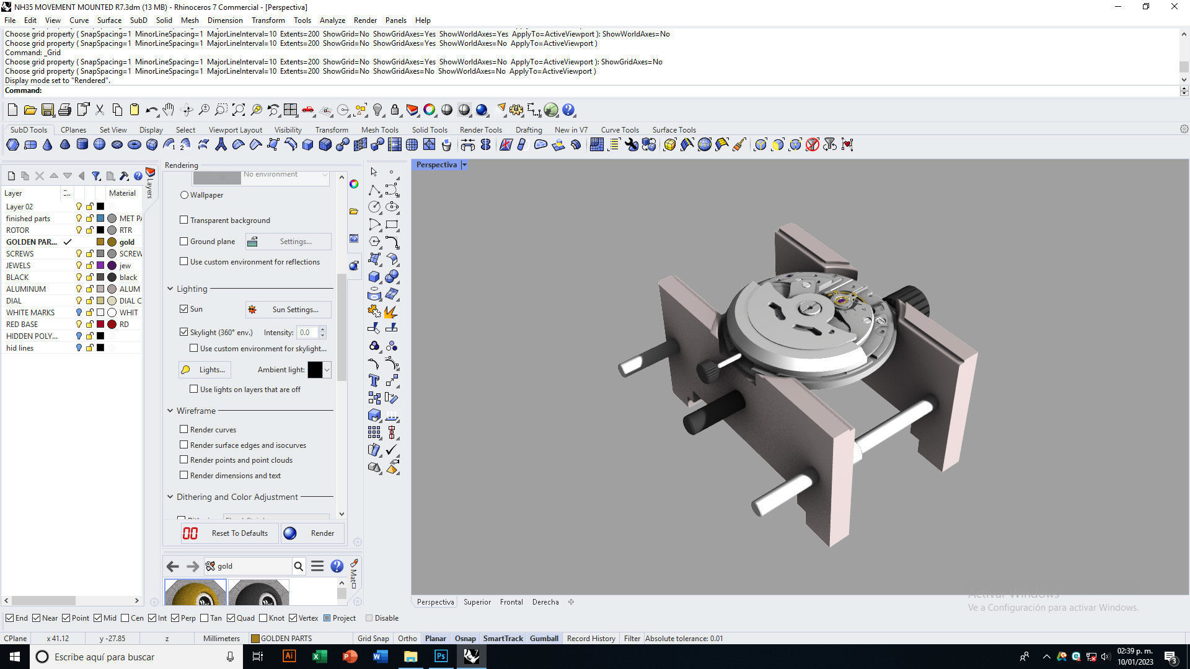This screenshot has width=1190, height=669.
Task: Uncheck the Sun lighting checkbox
Action: (x=183, y=308)
